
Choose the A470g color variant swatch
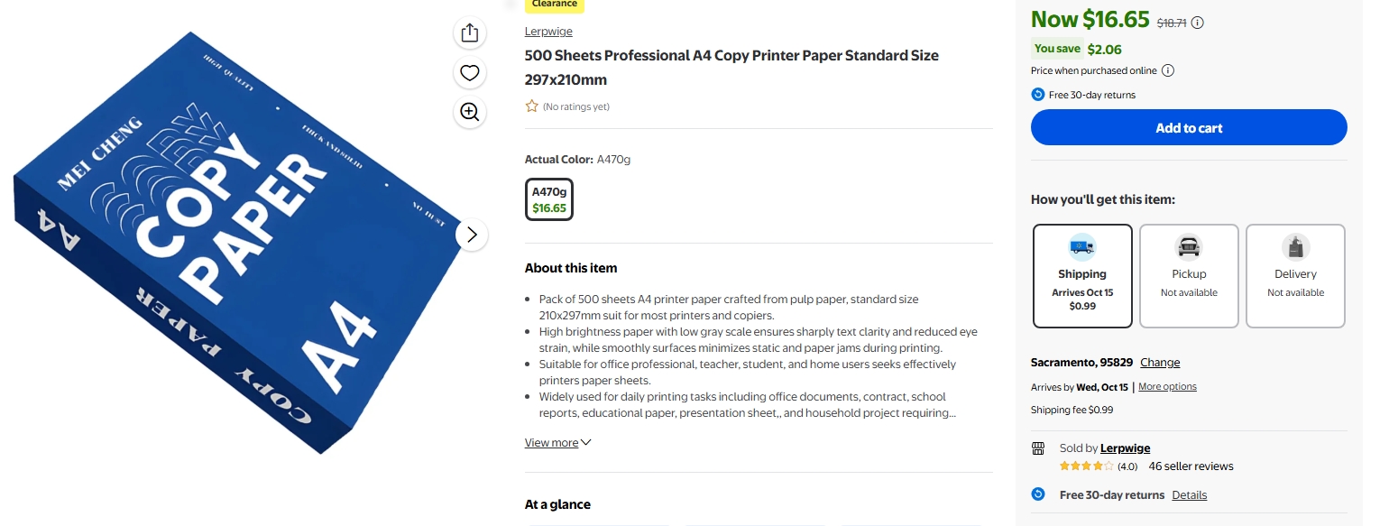click(549, 199)
